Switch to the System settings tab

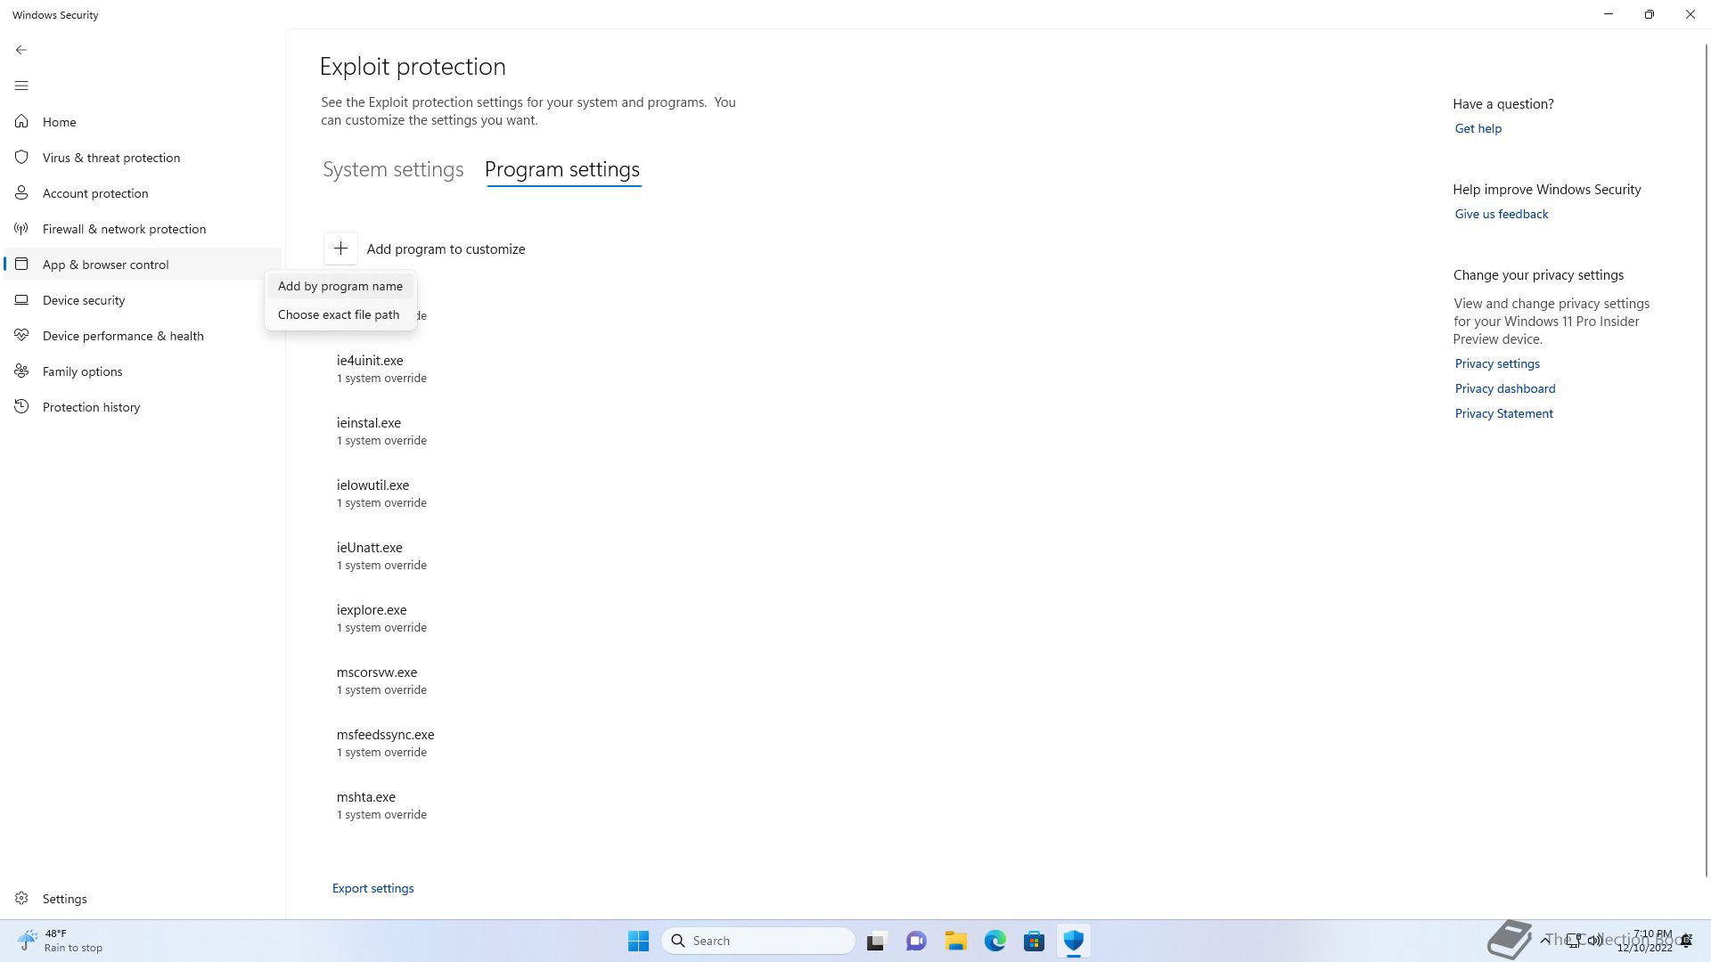pos(393,169)
